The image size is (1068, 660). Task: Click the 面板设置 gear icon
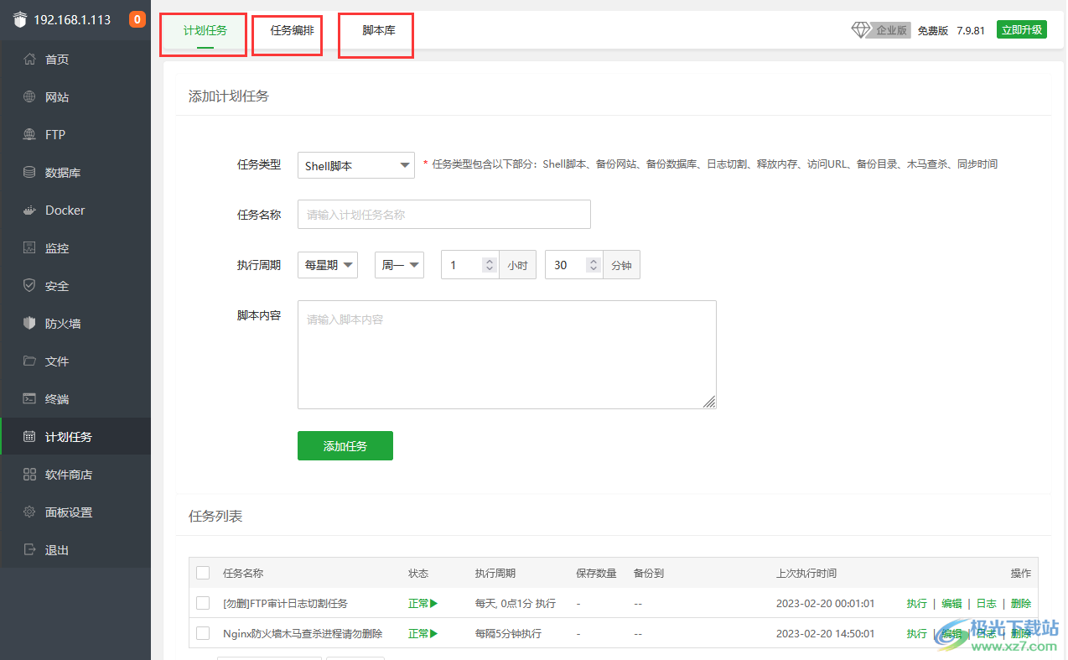(x=29, y=512)
